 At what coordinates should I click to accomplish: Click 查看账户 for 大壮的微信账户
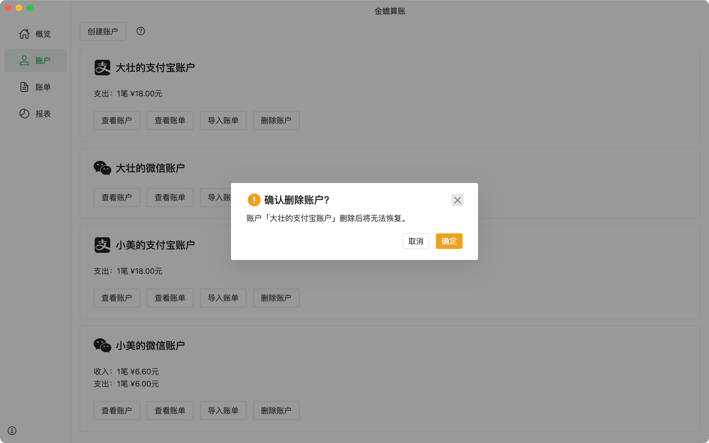coord(117,197)
